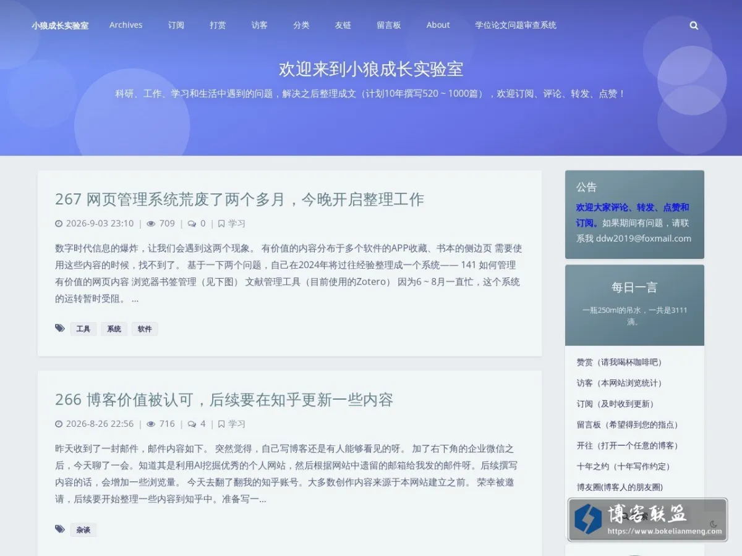The height and width of the screenshot is (556, 742).
Task: Click the bold 欢迎大家评论、转发、点赞和订阅 notice text
Action: tap(633, 215)
